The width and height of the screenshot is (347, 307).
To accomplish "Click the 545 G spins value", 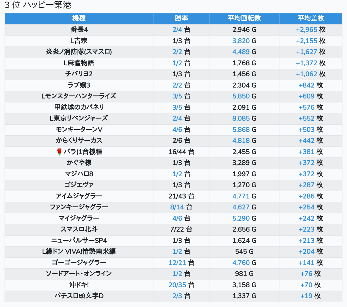I will (244, 251).
